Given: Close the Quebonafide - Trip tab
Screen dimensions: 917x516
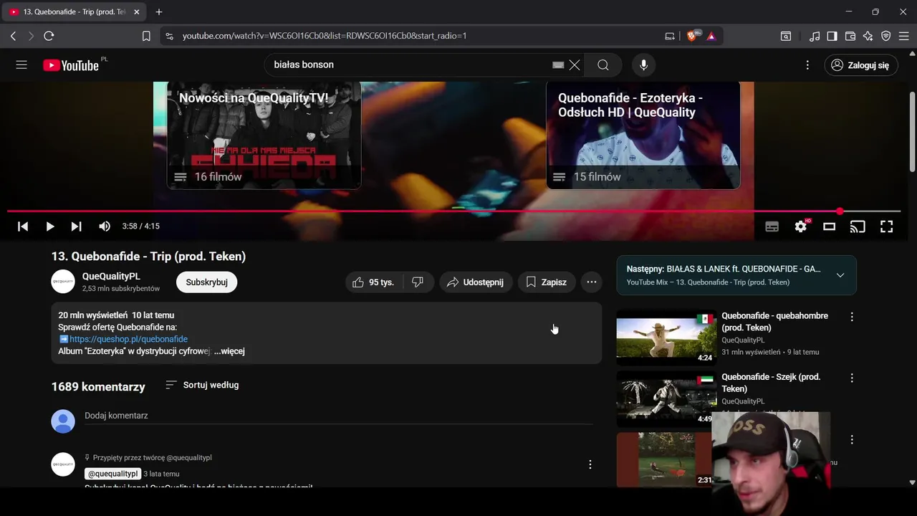Looking at the screenshot, I should coord(136,12).
